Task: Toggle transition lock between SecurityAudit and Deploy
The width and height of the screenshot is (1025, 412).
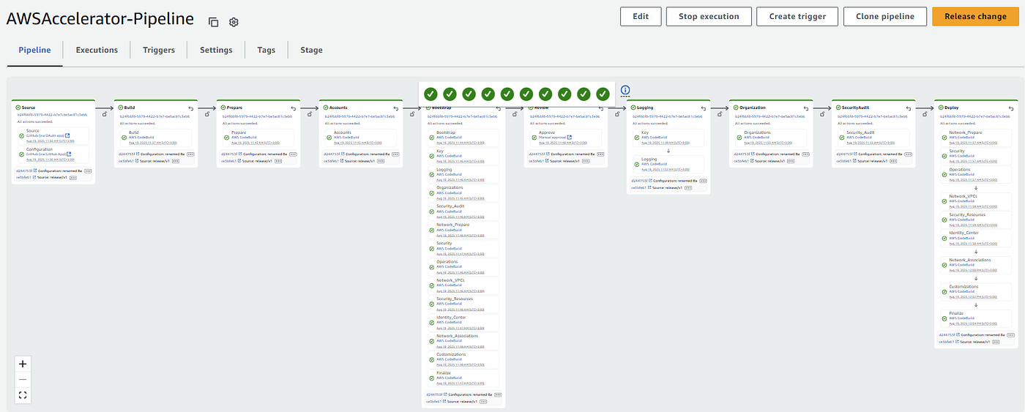Action: pyautogui.click(x=923, y=113)
